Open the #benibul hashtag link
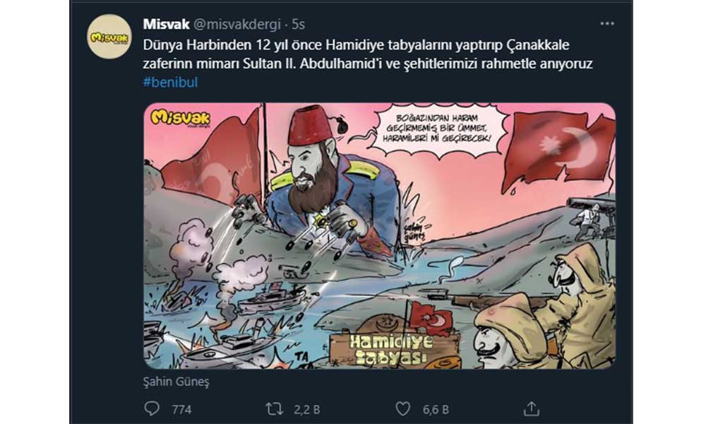 (170, 82)
